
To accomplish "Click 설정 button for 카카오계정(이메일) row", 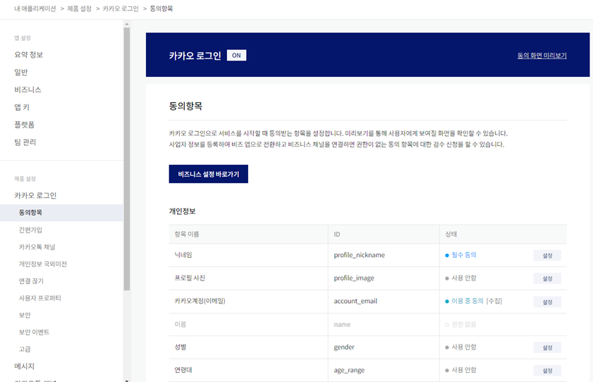I will (547, 302).
